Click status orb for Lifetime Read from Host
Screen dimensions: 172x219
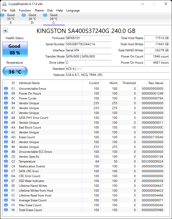(6, 195)
